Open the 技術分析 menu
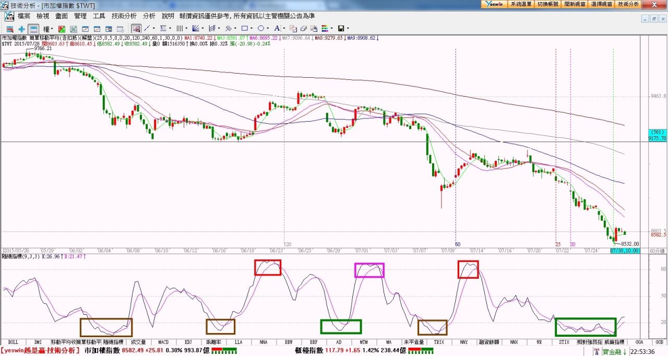This screenshot has width=668, height=356. coord(124,16)
